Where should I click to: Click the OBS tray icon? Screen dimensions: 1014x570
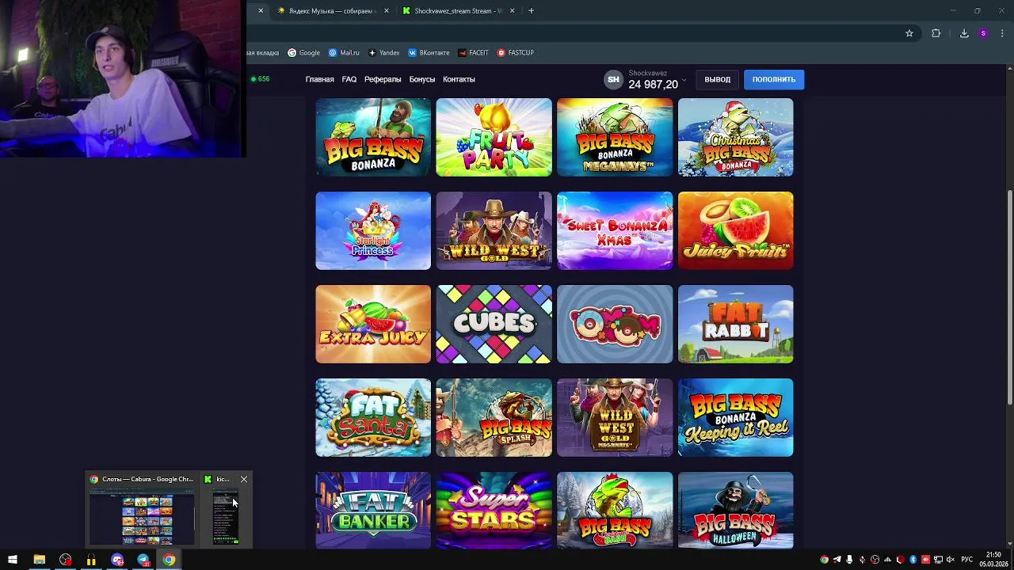click(875, 560)
